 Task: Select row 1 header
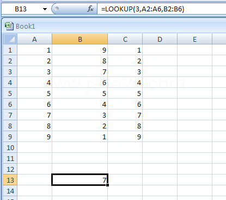(x=10, y=50)
